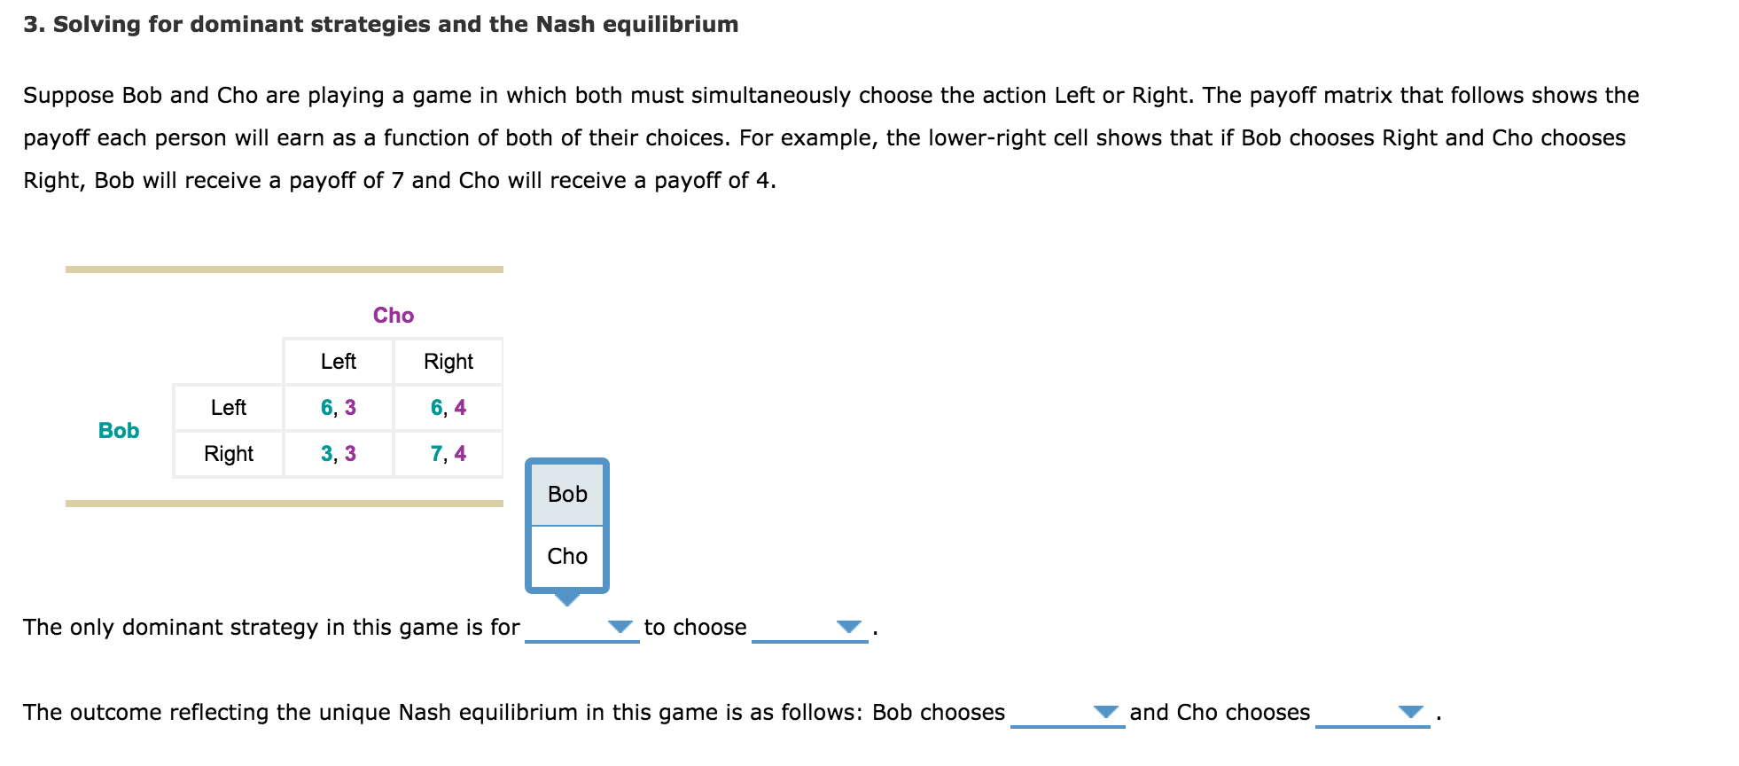Click the payoff cell "6, 3"
This screenshot has width=1739, height=766.
[338, 407]
